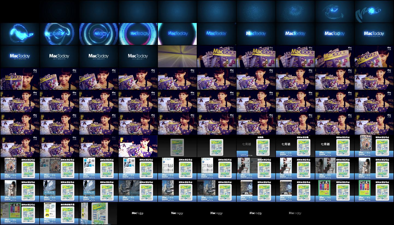This screenshot has height=225, width=394.
Task: Choose the red-skirt model frame without overlap
Action: 295,168
